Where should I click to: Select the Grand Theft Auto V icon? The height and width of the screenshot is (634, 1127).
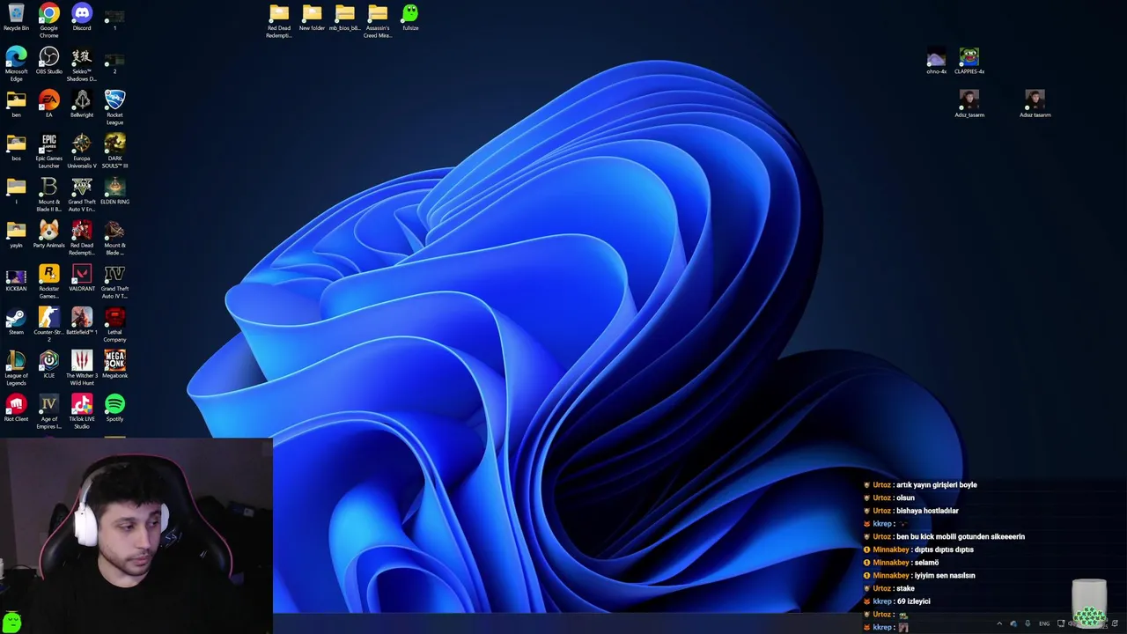point(82,195)
